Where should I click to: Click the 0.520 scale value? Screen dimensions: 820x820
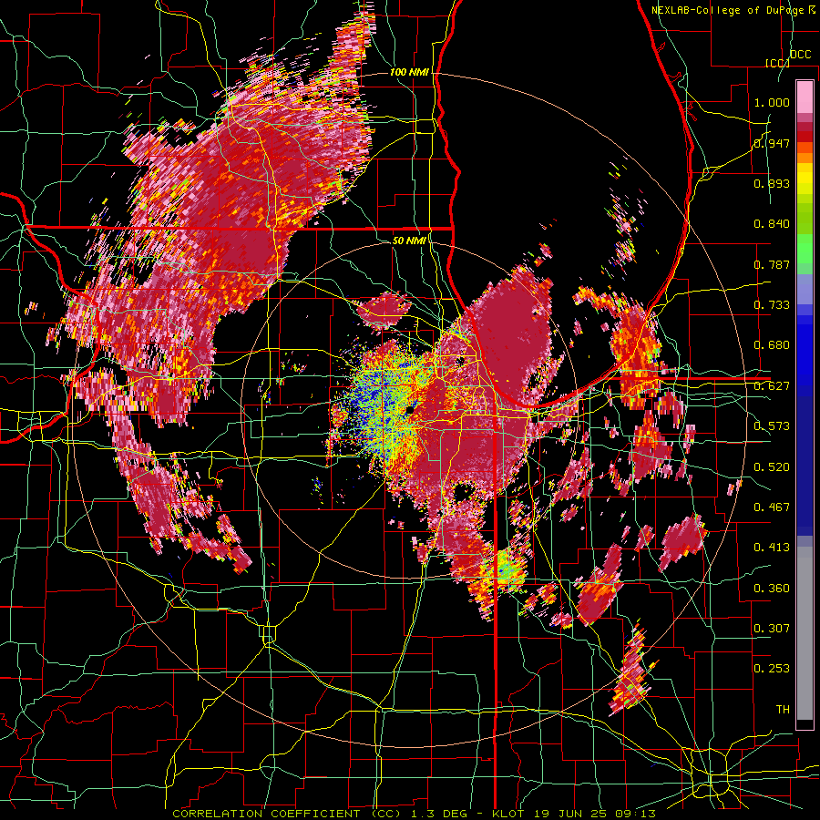pyautogui.click(x=772, y=467)
